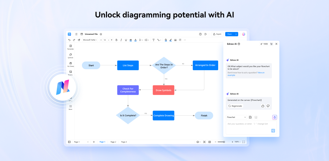Open the font color picker
This screenshot has width=329, height=161.
[x=135, y=40]
